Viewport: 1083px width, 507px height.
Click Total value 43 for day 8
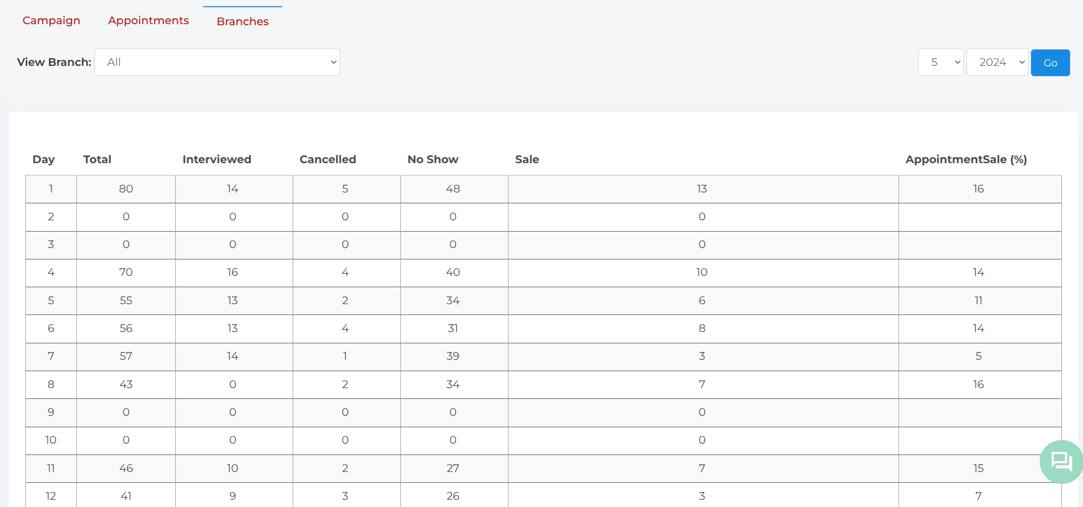coord(126,384)
